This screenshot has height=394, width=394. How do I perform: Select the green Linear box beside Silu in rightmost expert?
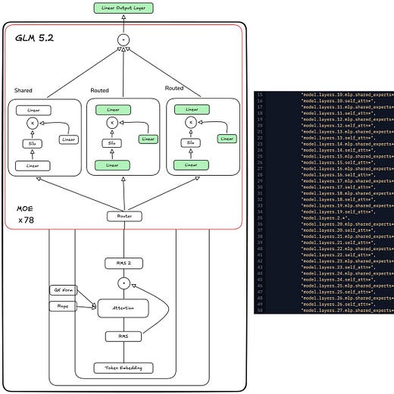(227, 139)
